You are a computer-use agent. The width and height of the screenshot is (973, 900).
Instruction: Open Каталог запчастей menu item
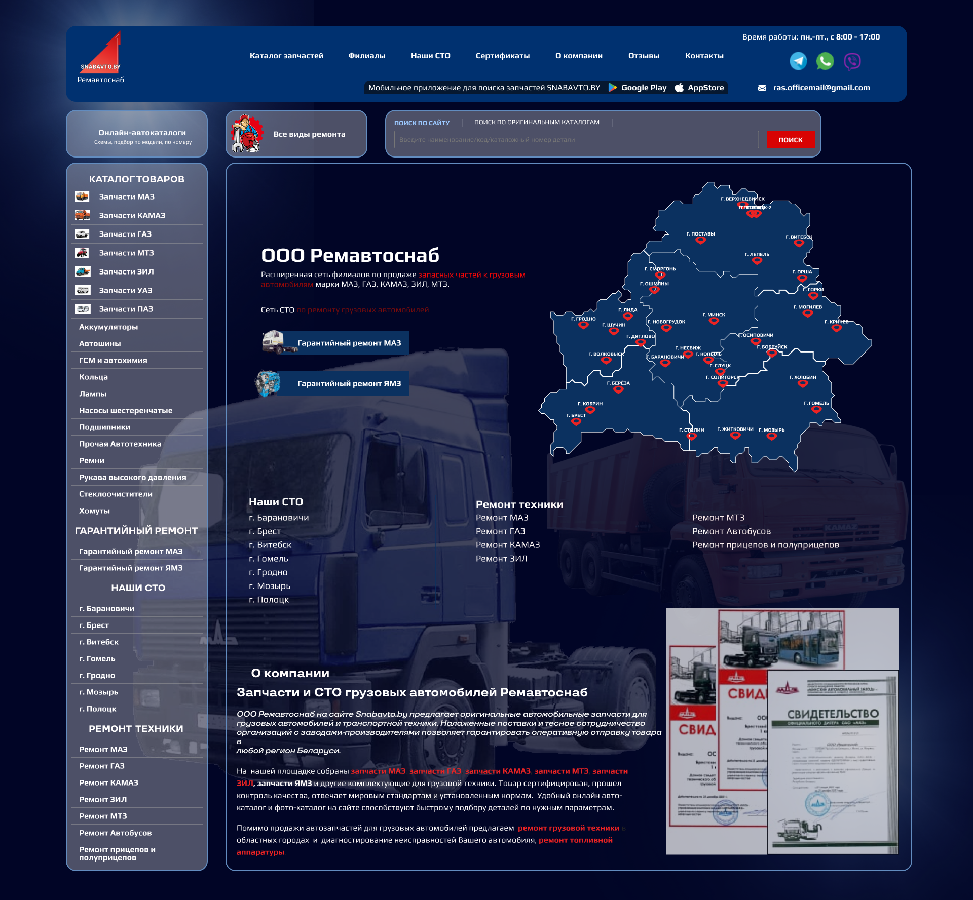coord(286,56)
